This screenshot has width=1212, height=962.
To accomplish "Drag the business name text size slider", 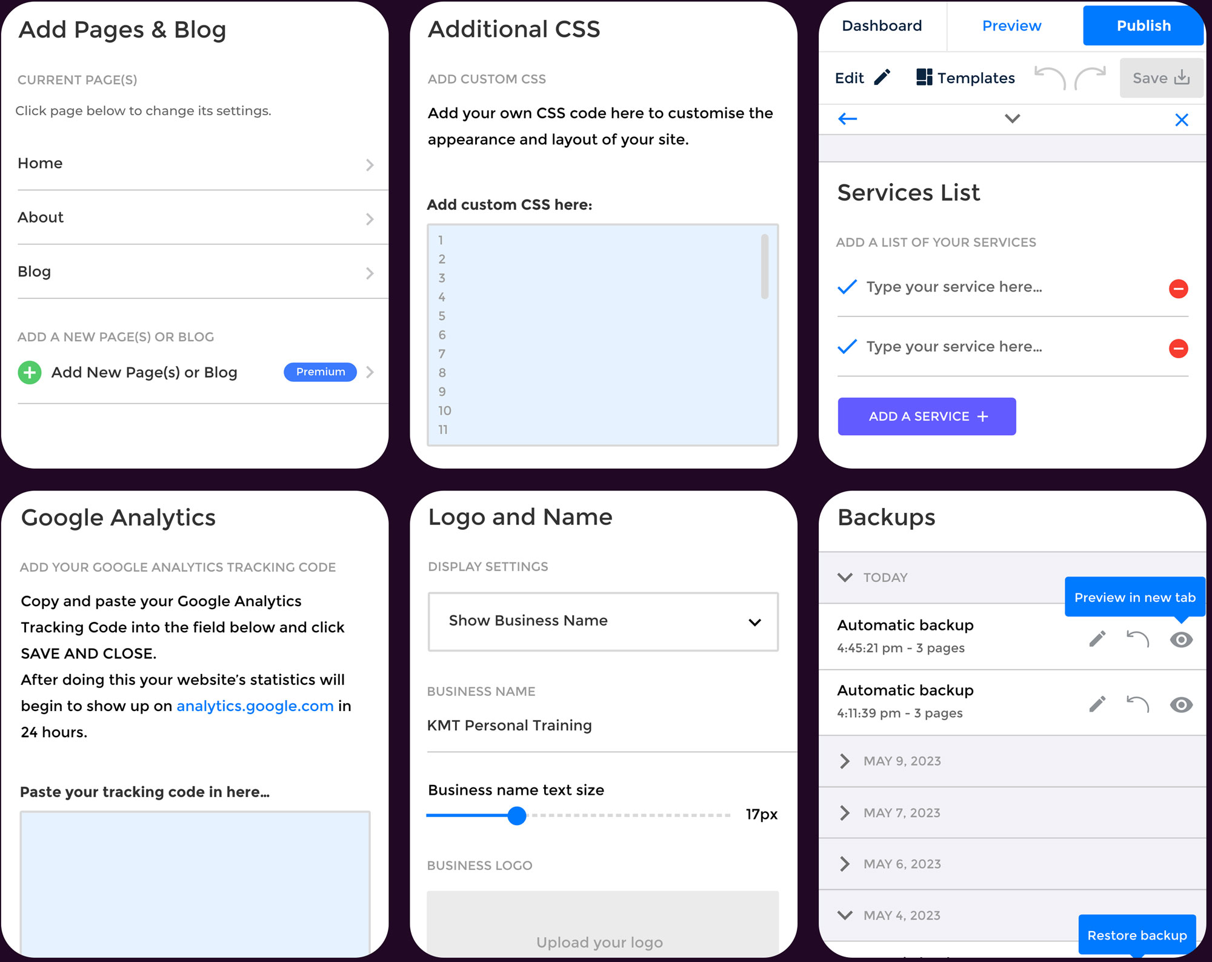I will coord(516,815).
